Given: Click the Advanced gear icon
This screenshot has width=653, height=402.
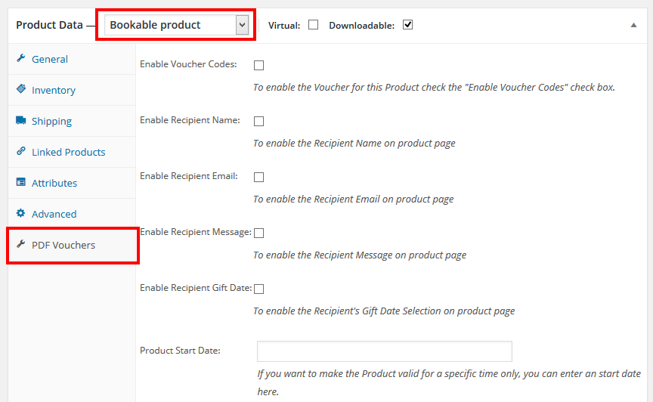Looking at the screenshot, I should point(20,214).
